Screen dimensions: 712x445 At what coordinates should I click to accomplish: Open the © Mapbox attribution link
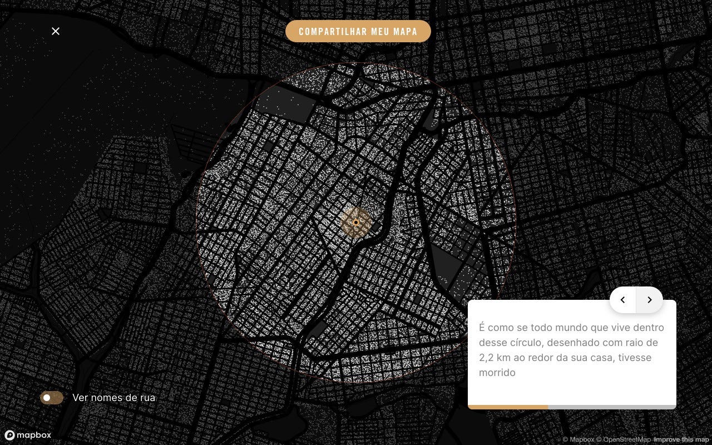click(578, 439)
